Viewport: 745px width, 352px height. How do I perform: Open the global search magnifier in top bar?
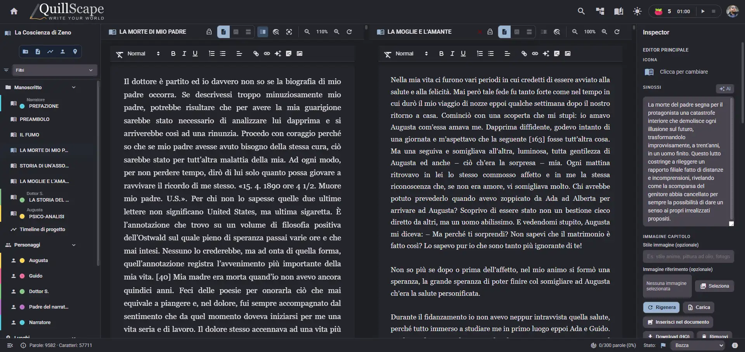pyautogui.click(x=581, y=11)
